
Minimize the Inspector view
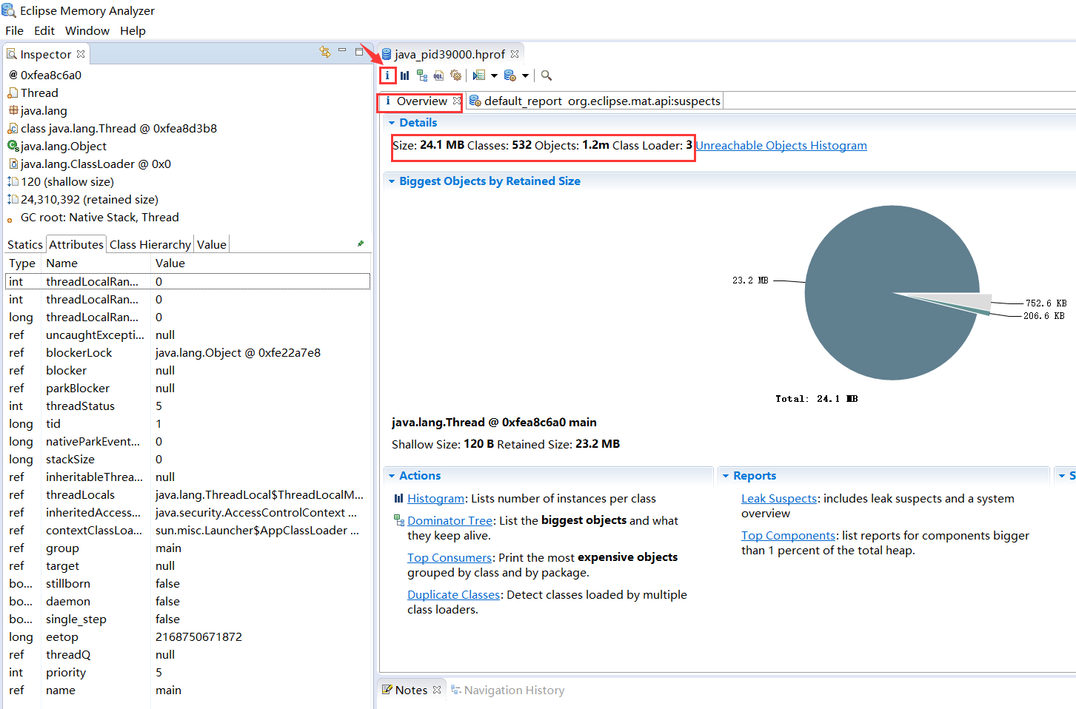pyautogui.click(x=342, y=50)
